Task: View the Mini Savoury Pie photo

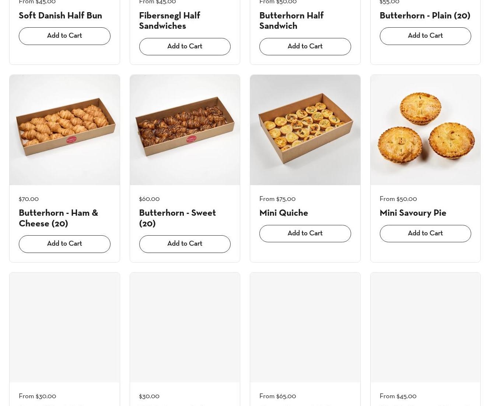Action: [x=425, y=130]
